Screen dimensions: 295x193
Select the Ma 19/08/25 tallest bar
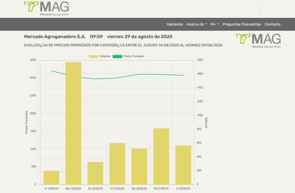click(x=73, y=123)
